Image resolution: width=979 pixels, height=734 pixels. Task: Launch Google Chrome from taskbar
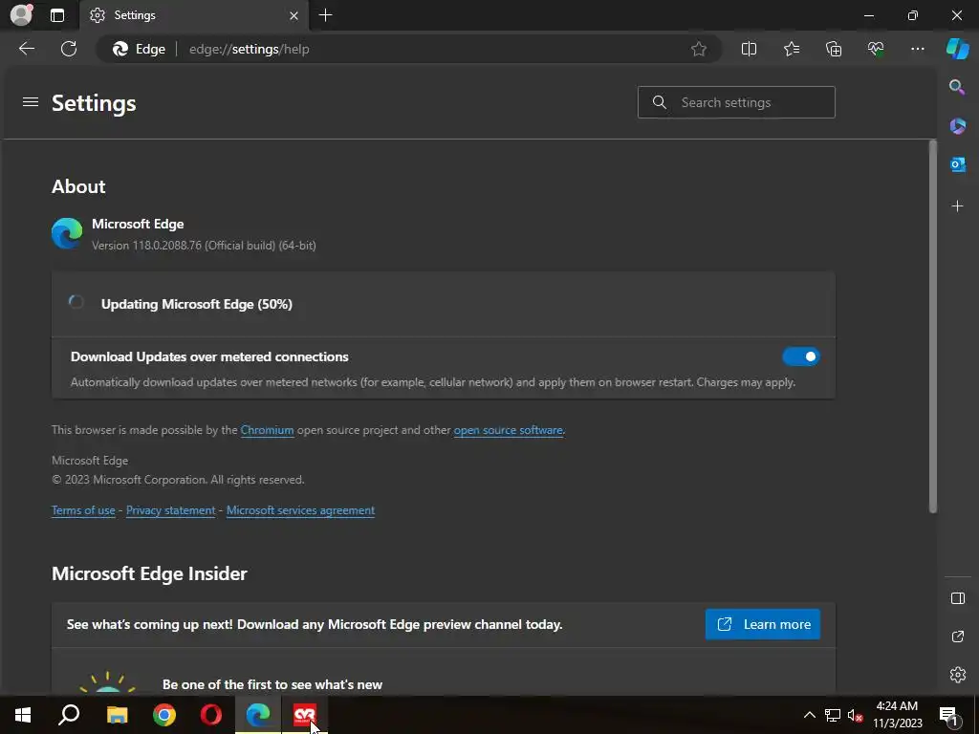tap(164, 715)
